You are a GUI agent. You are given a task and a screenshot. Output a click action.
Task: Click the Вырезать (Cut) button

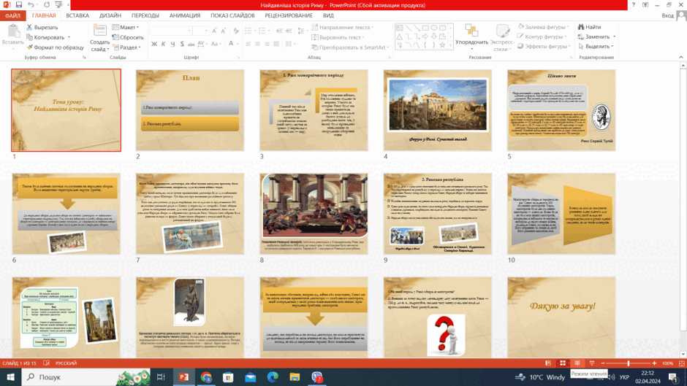click(42, 27)
